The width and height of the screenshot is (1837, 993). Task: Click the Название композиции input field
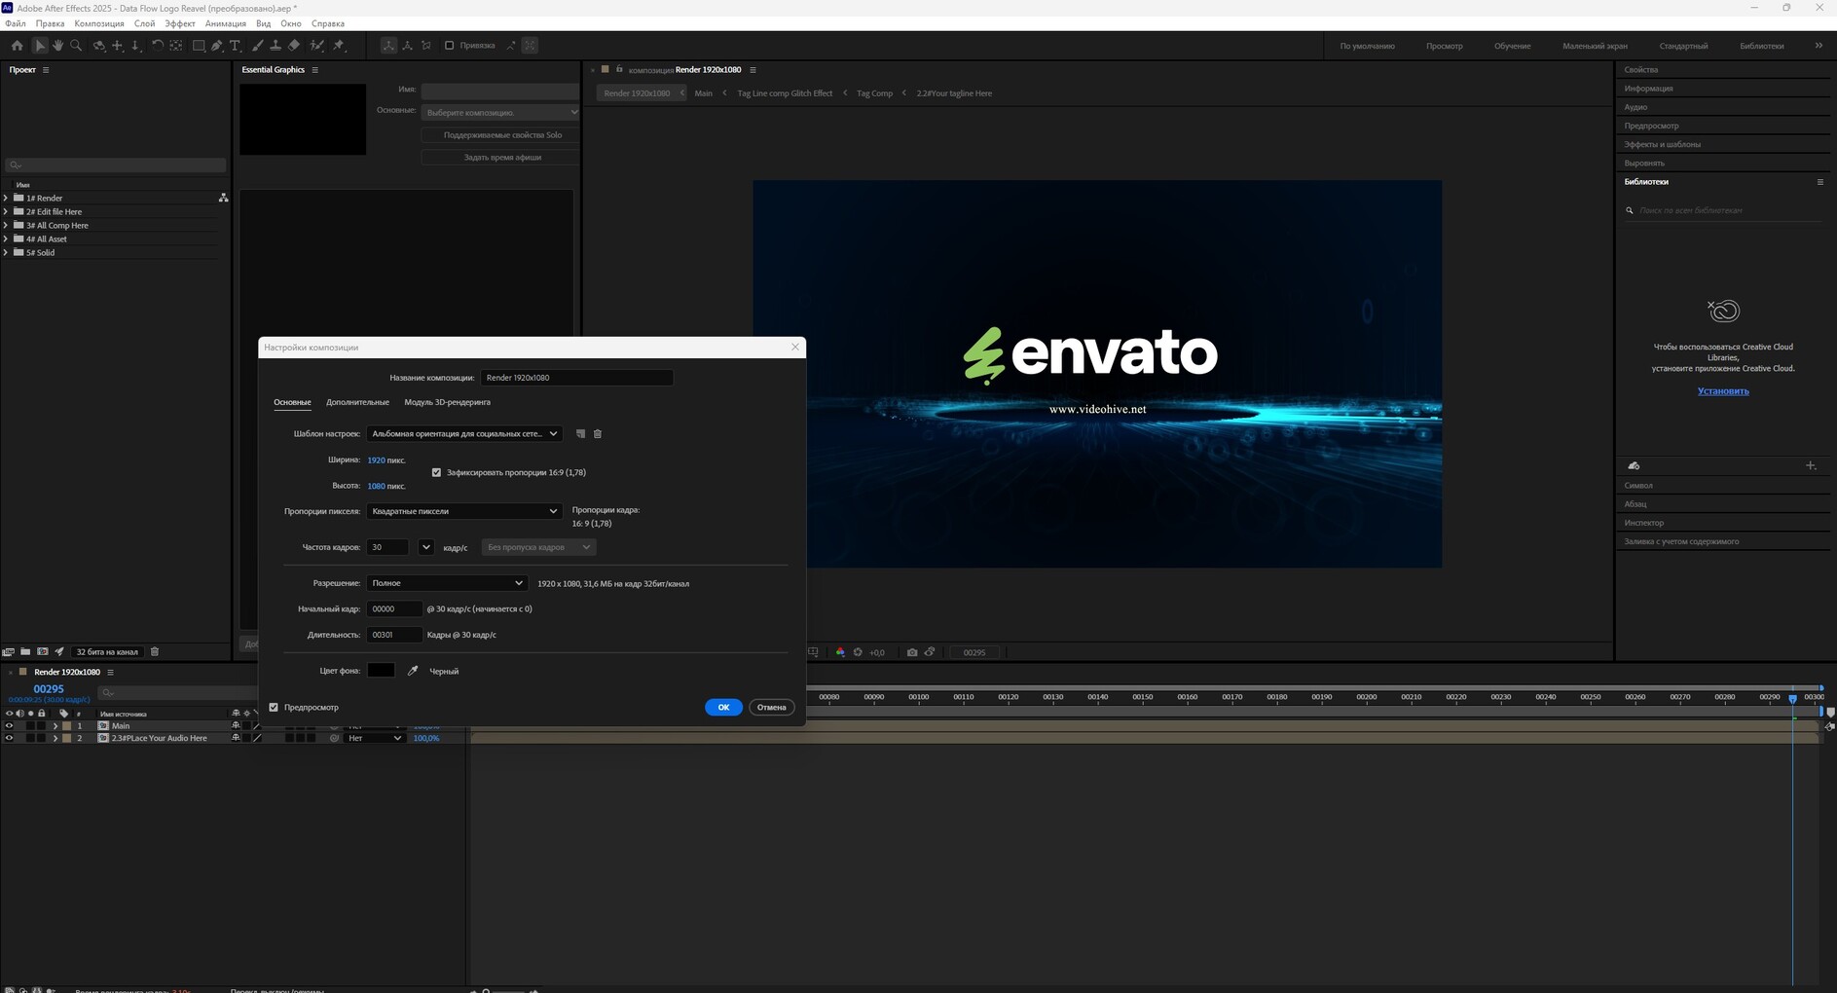tap(576, 378)
